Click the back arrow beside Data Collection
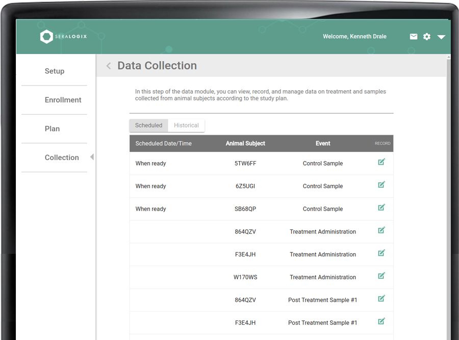459x340 pixels. point(108,66)
